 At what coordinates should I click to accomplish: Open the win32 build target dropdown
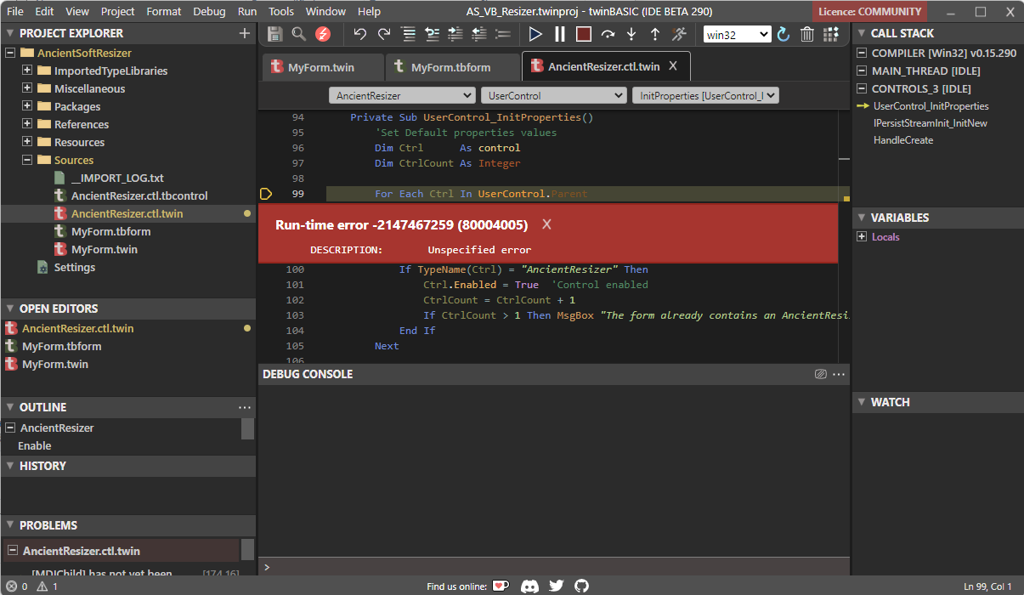tap(736, 34)
